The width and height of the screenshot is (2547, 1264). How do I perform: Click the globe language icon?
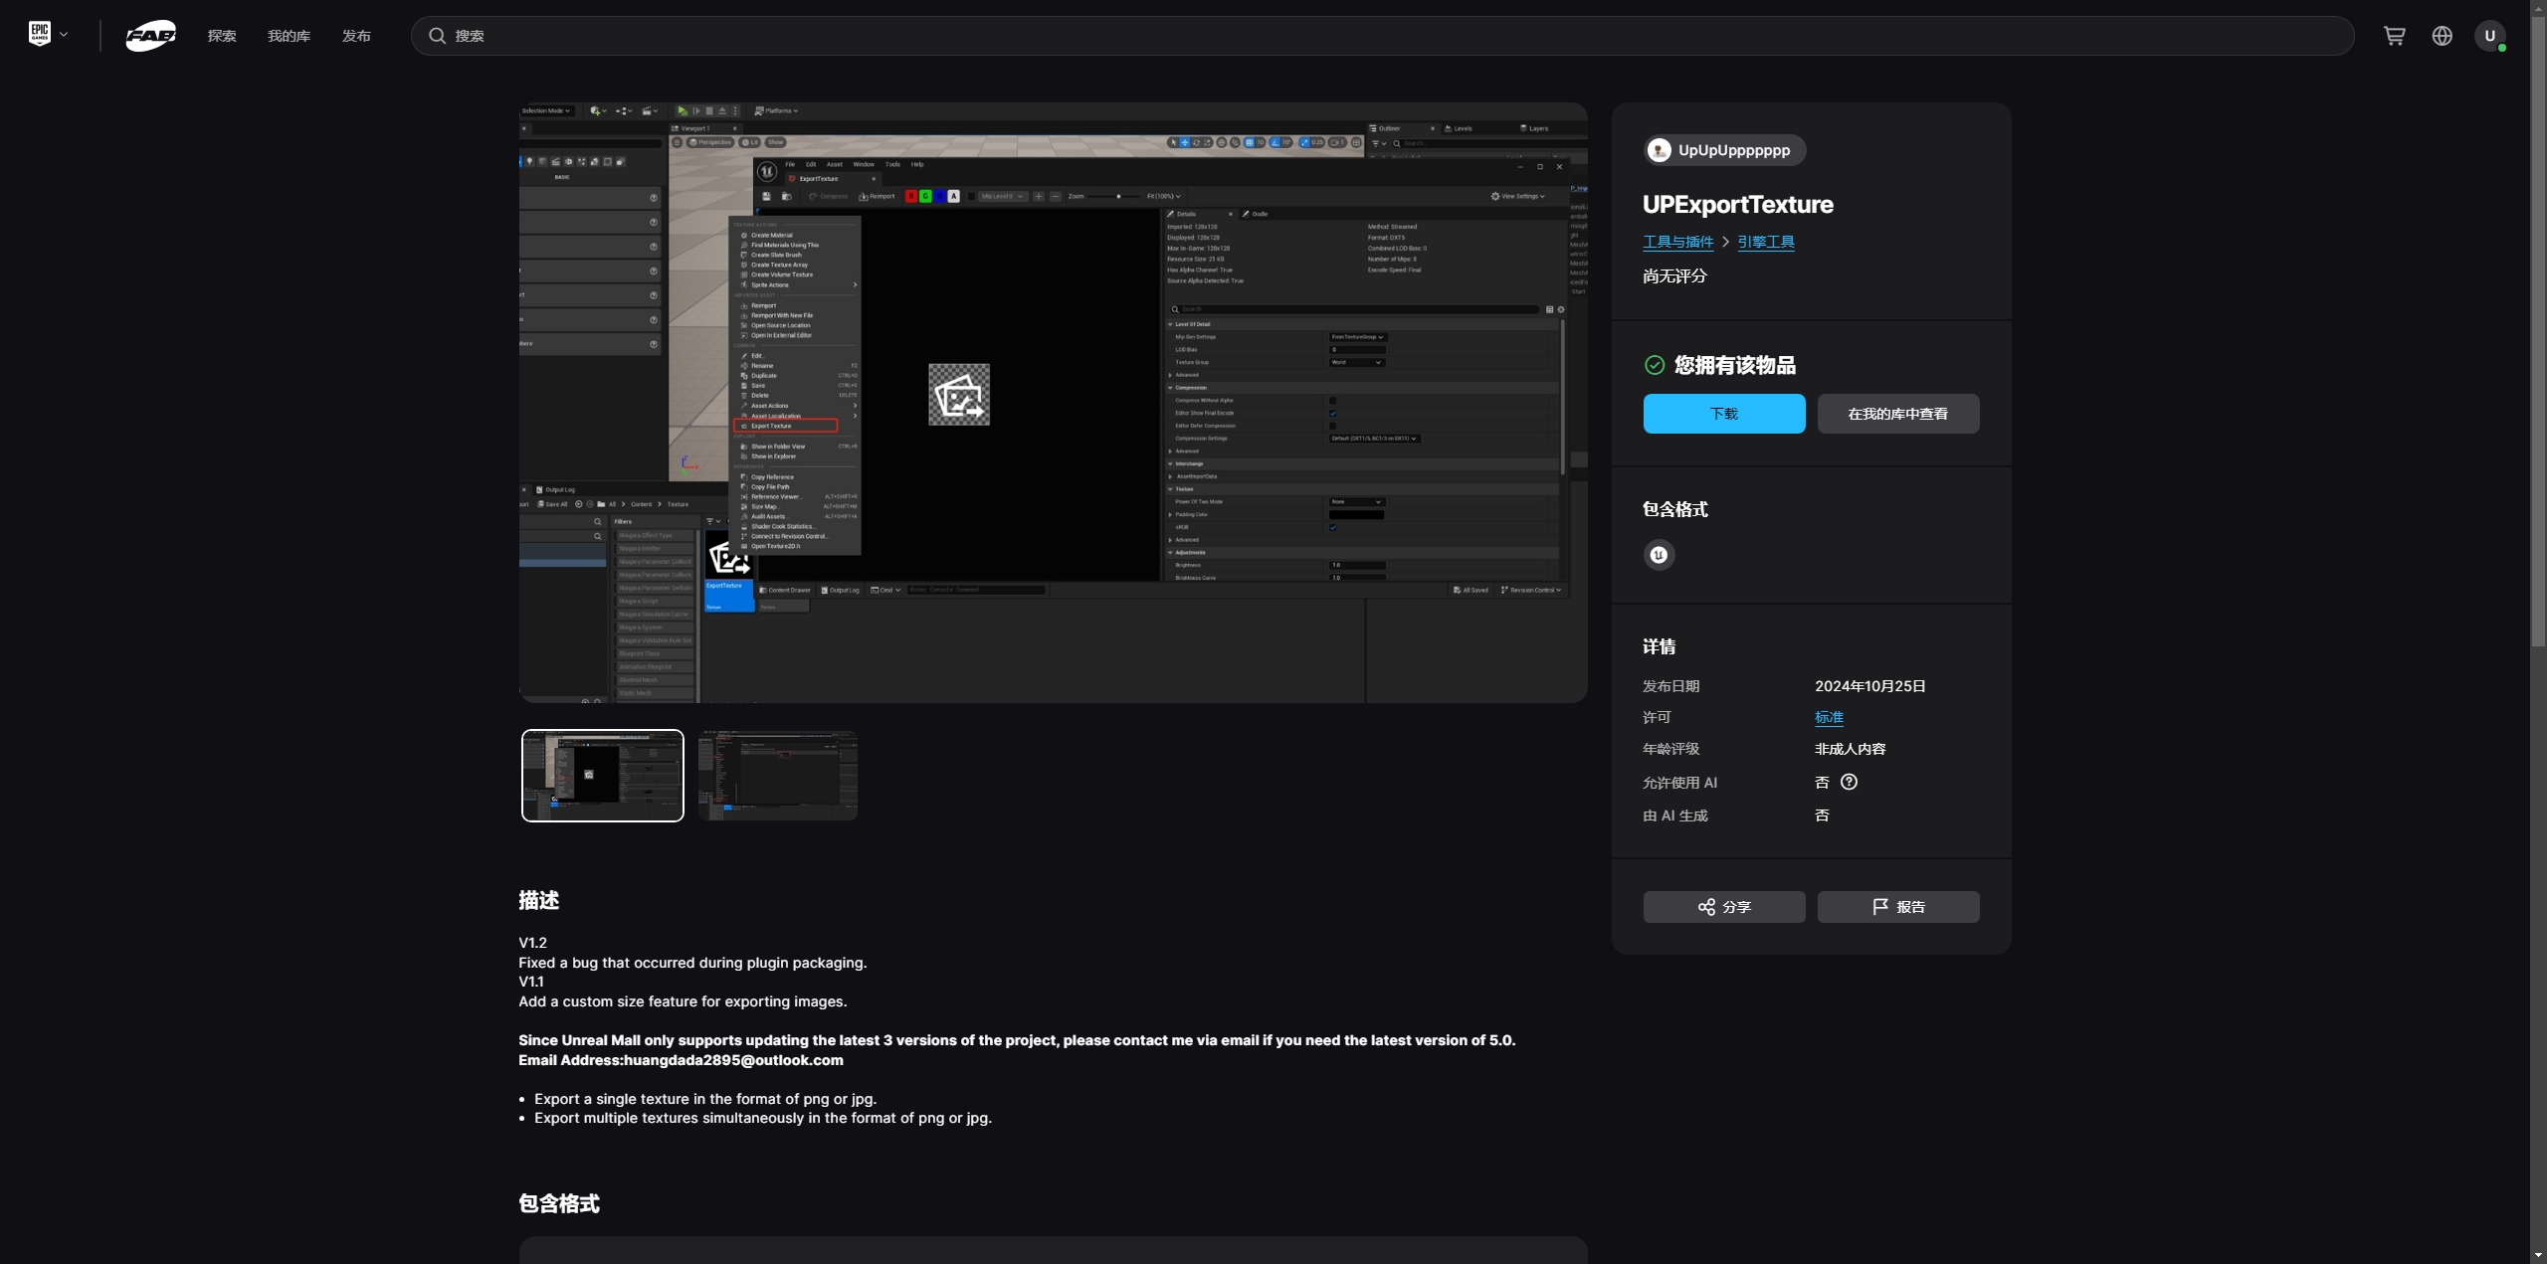click(x=2442, y=36)
